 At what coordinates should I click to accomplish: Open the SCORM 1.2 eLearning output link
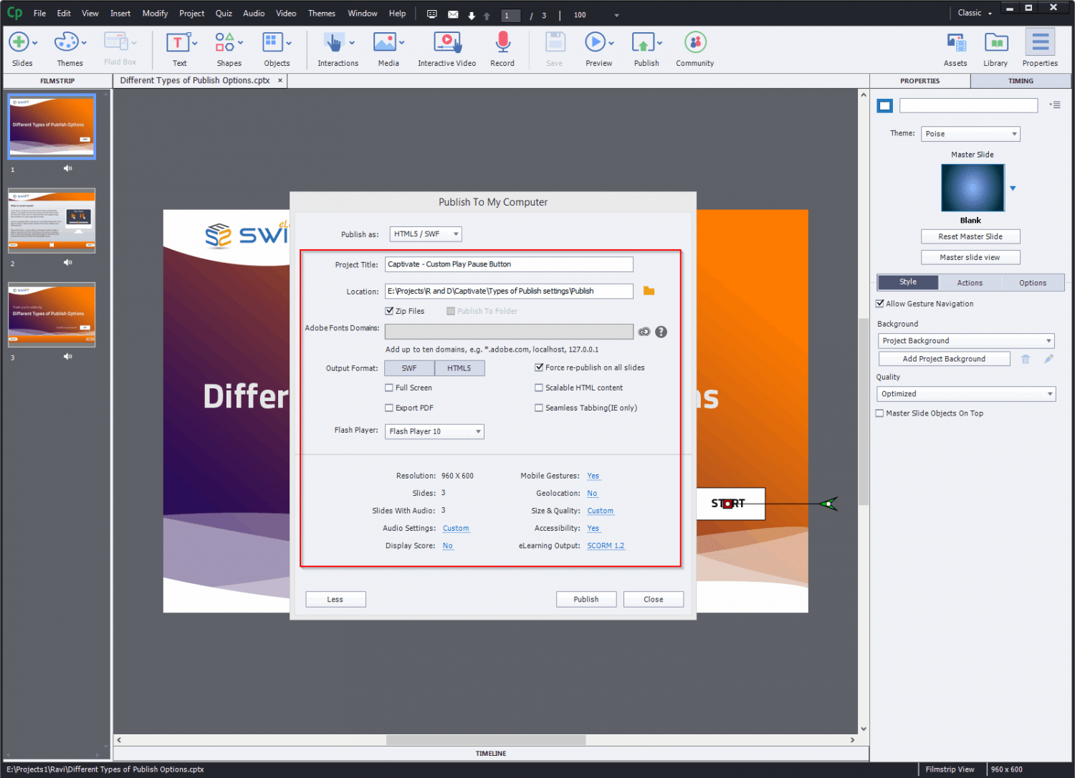[606, 546]
